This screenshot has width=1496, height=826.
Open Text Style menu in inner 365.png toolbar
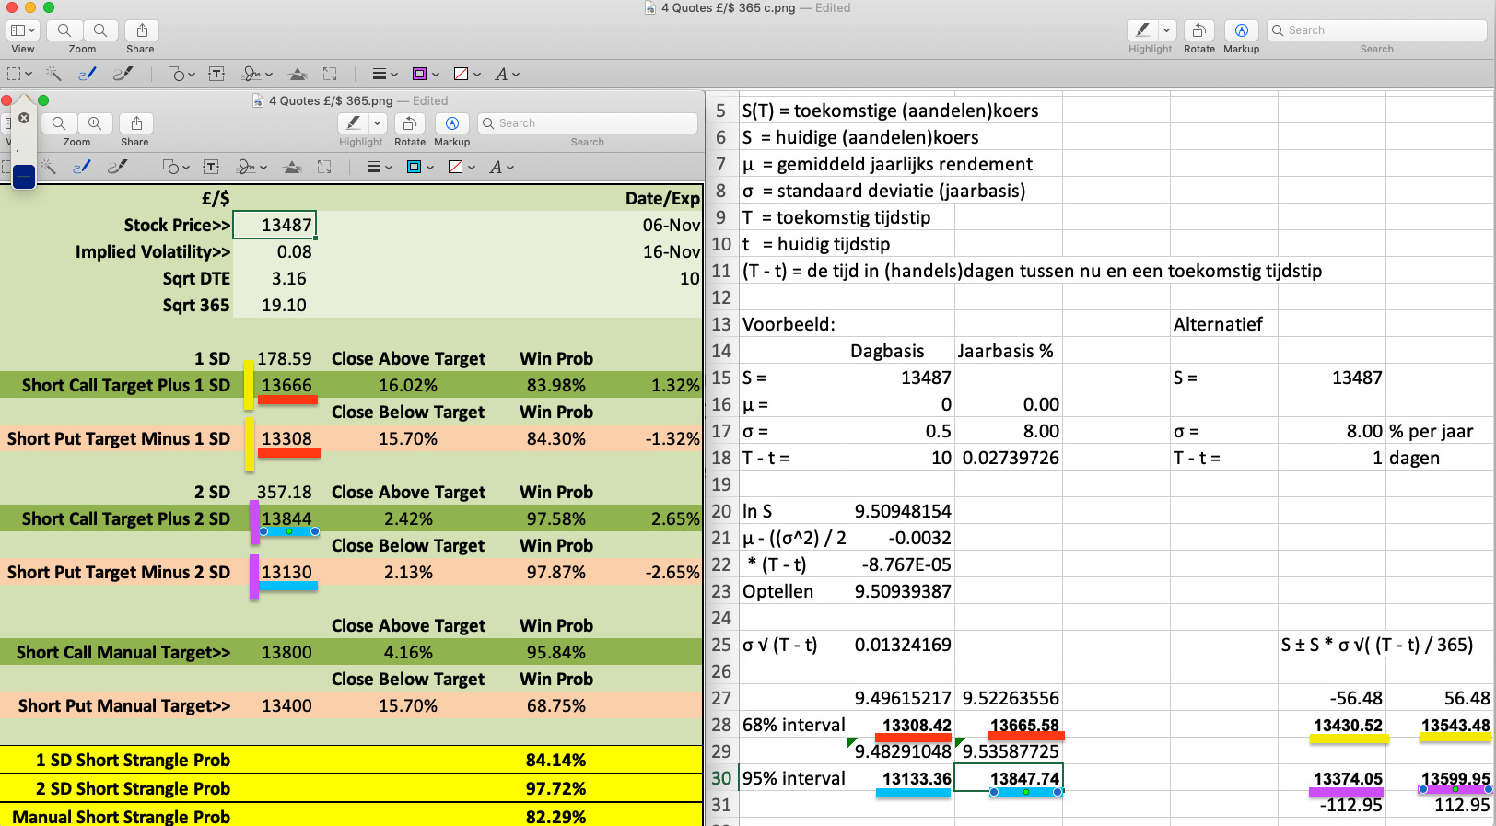click(501, 167)
